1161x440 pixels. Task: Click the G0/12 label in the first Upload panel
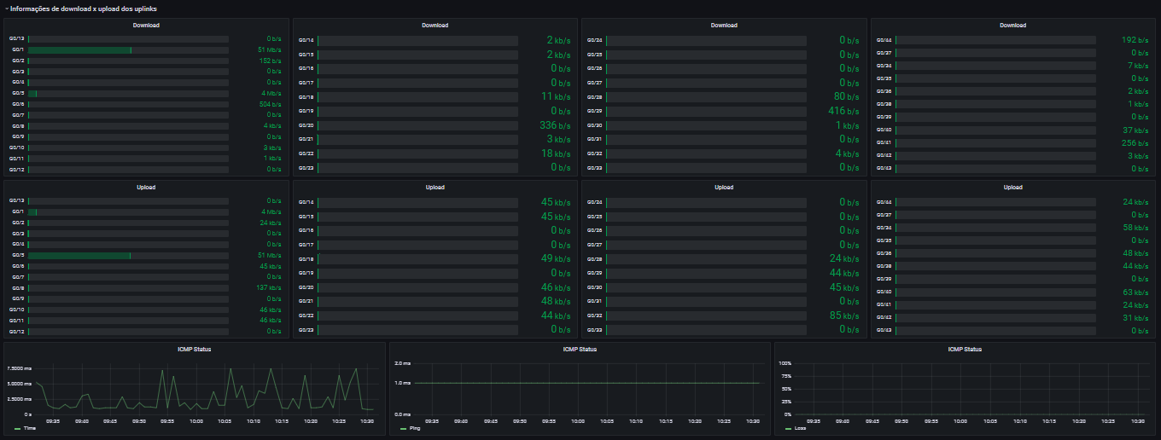17,331
